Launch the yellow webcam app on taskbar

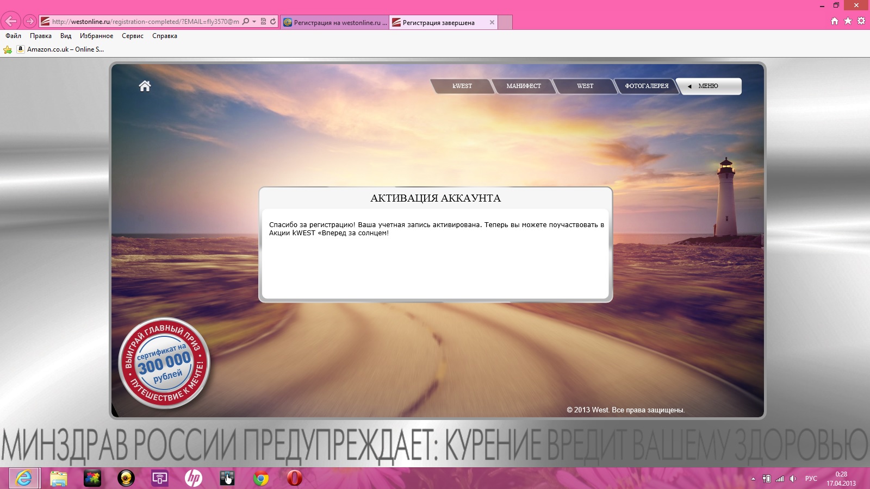126,478
